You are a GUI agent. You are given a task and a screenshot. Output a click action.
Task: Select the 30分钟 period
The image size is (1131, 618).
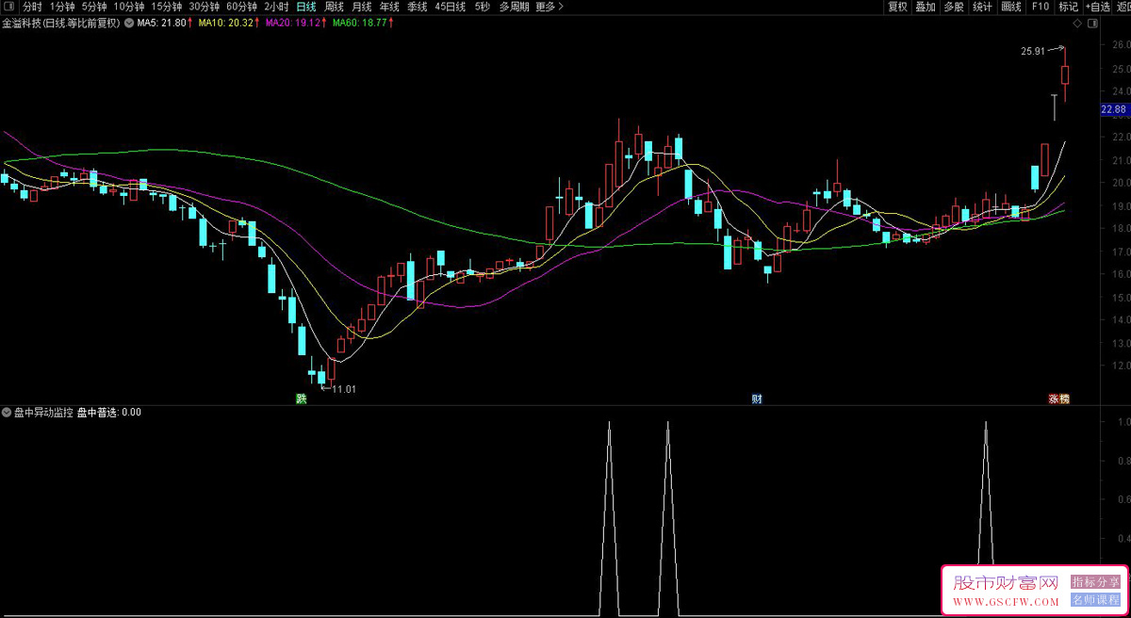(x=205, y=6)
